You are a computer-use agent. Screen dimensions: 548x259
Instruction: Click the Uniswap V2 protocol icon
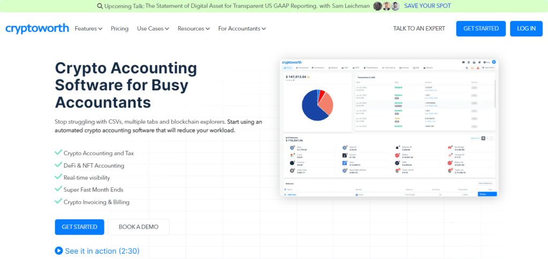[x=450, y=156]
